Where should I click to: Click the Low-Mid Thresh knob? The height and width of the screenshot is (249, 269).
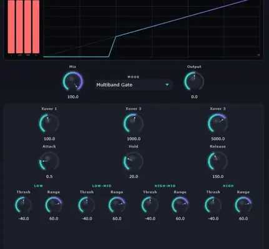(x=87, y=205)
